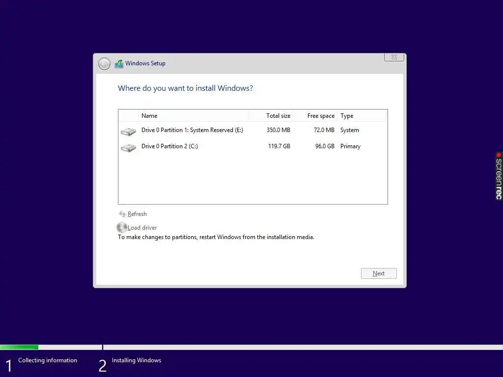
Task: Click the green setup progress bar
Action: [19, 347]
